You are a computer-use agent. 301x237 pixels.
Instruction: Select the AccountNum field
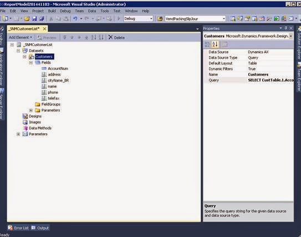pyautogui.click(x=58, y=69)
